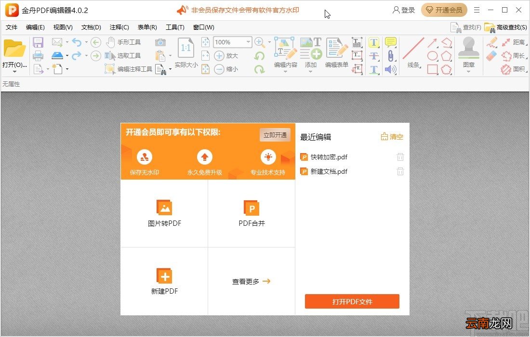Expand the edit content (编辑内容) dropdown arrow
This screenshot has height=337, width=530.
[x=286, y=72]
